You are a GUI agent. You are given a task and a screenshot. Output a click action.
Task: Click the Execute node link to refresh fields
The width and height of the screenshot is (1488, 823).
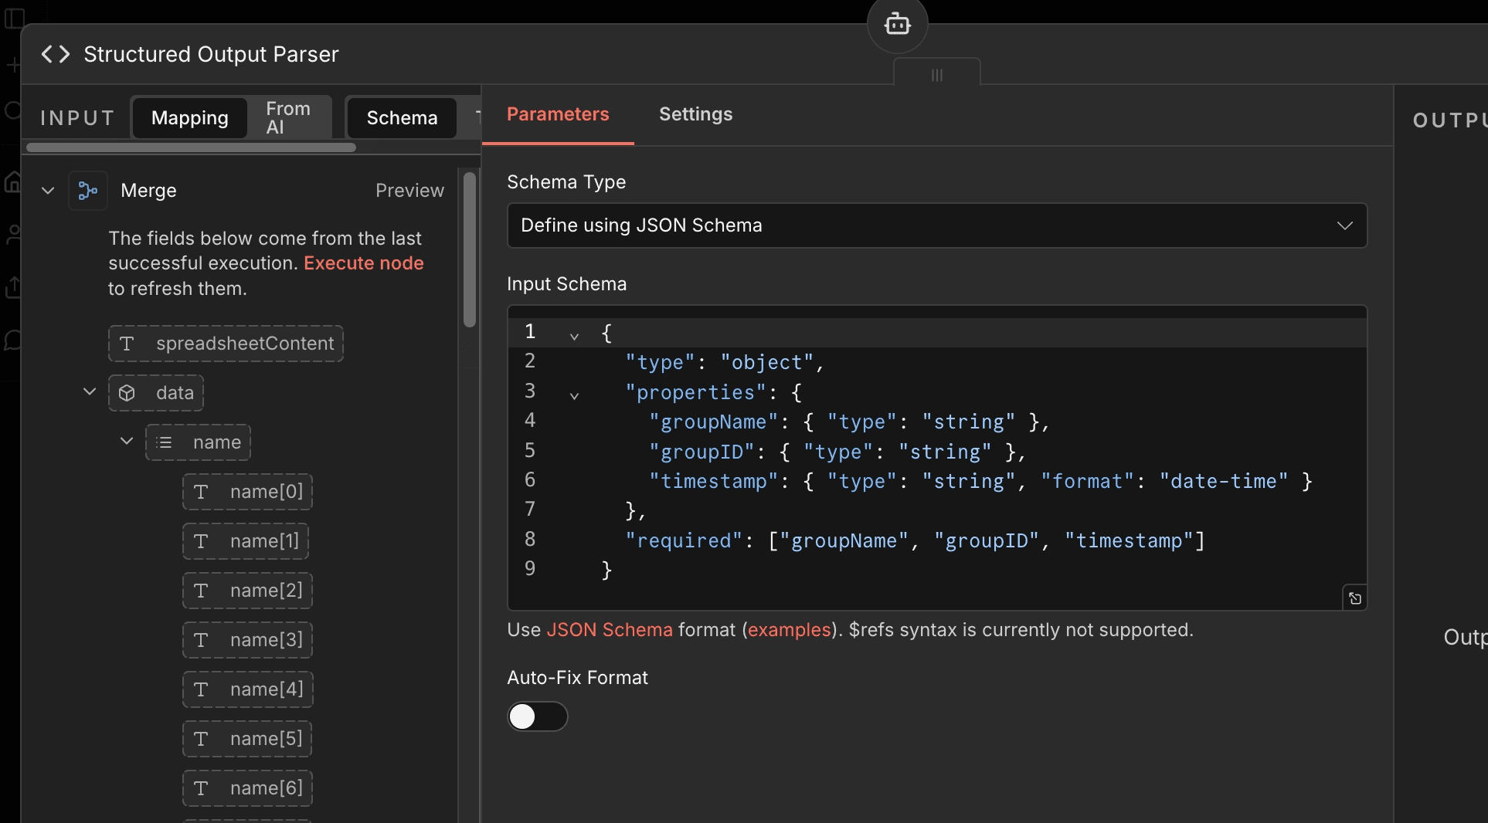click(363, 263)
